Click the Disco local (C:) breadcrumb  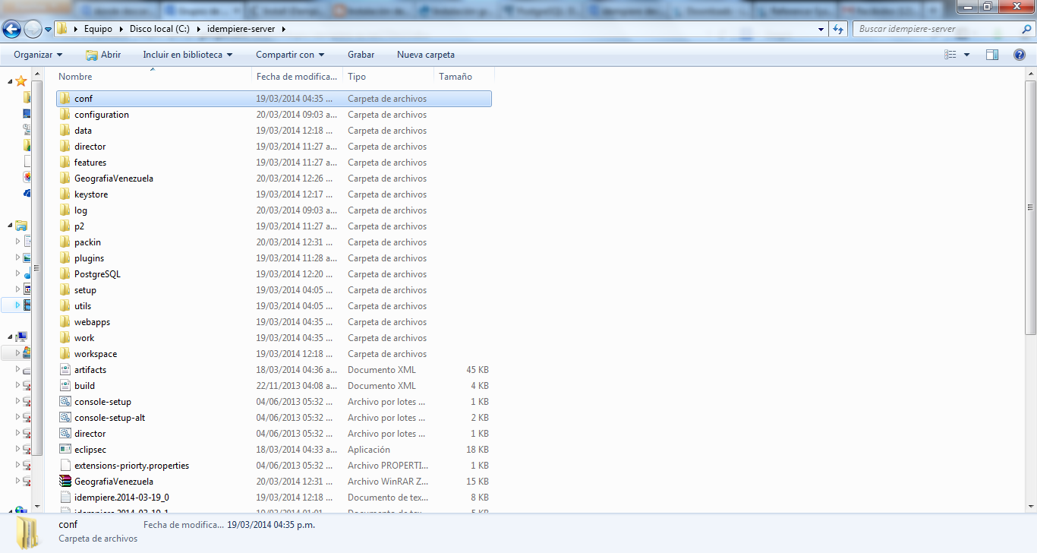(x=159, y=29)
